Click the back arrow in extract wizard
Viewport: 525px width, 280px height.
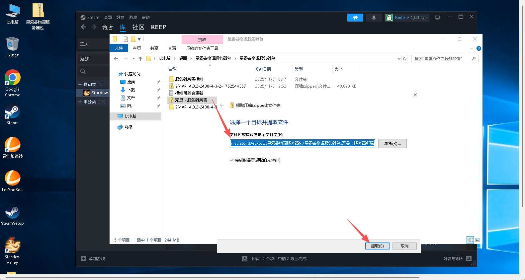tap(222, 105)
